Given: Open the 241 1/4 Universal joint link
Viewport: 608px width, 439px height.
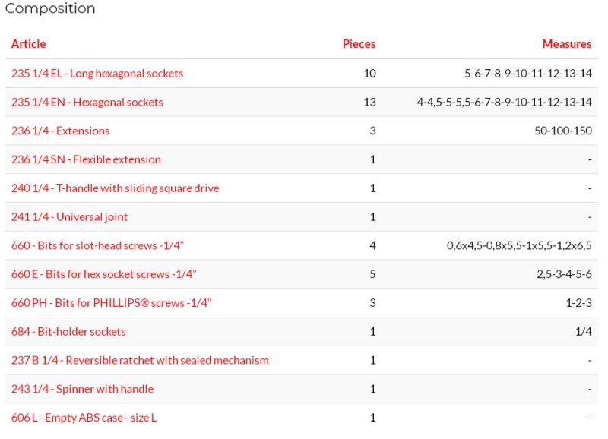Looking at the screenshot, I should [69, 217].
